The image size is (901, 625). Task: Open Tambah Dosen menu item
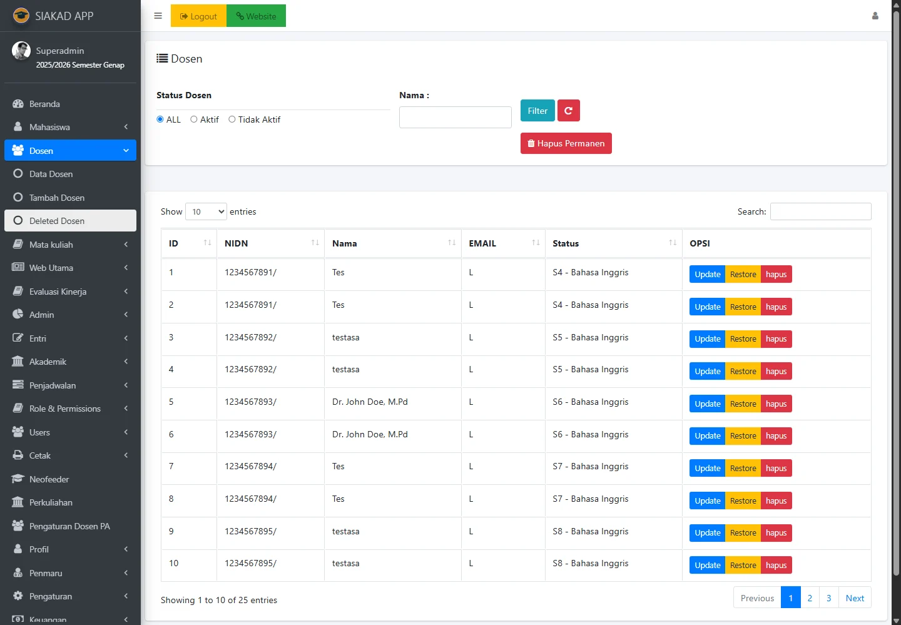[57, 198]
